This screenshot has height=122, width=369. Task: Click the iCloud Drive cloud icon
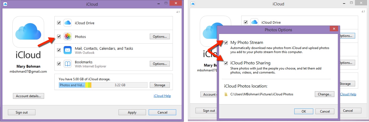(x=67, y=23)
